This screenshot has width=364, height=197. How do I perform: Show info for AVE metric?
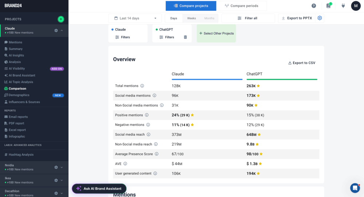[x=125, y=164]
